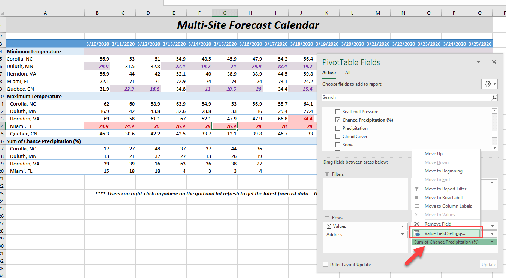Open the Sum of Chance Precipitation (%) dropdown

492,242
